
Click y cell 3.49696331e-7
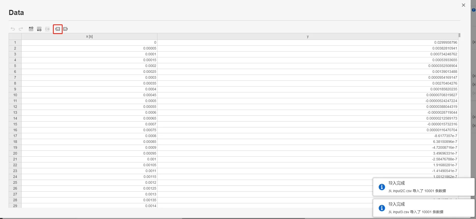point(308,153)
